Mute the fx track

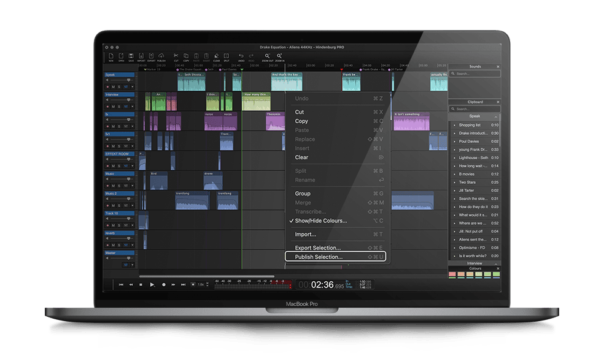(x=113, y=126)
